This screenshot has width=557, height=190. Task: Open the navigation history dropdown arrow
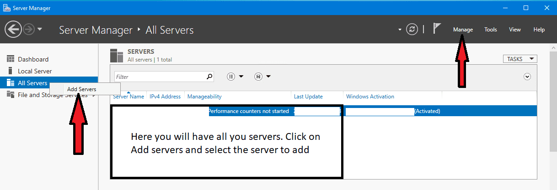click(40, 30)
